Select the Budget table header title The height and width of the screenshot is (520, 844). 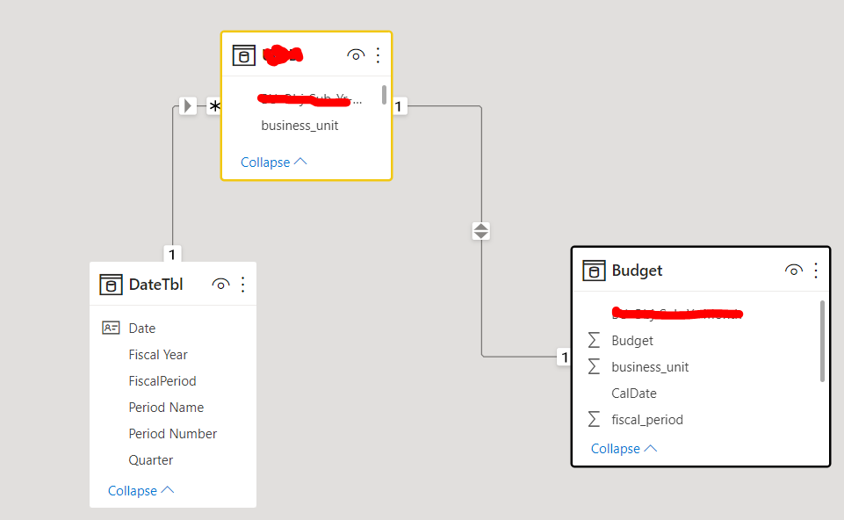click(637, 271)
